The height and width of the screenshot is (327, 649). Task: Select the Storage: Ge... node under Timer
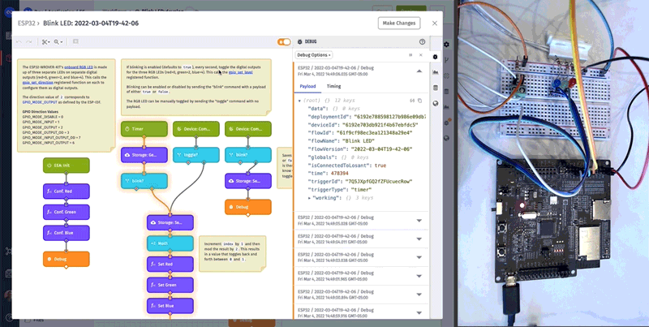click(144, 155)
